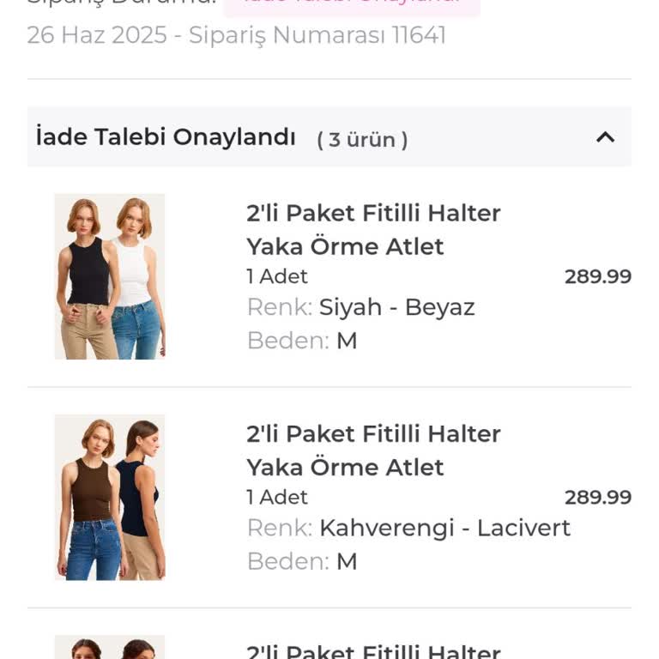
Task: Tap "1 Adet" quantity of the second item
Action: click(x=276, y=497)
